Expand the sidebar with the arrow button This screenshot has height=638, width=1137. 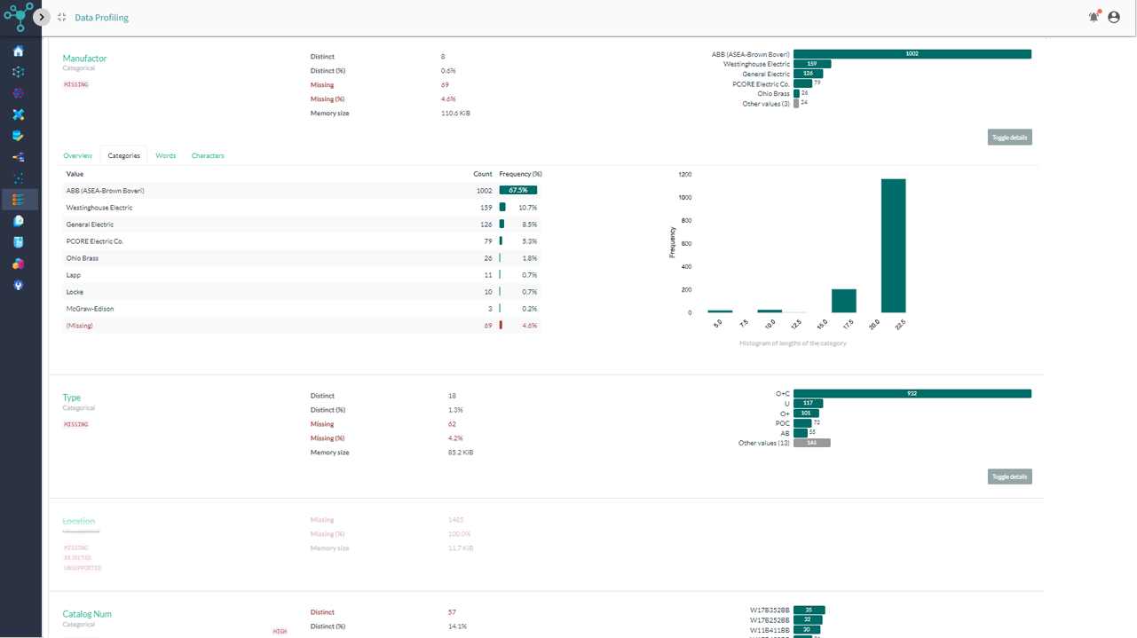coord(41,17)
